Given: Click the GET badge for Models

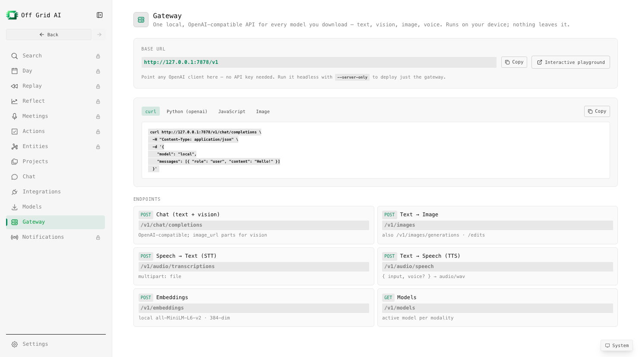Looking at the screenshot, I should (388, 297).
